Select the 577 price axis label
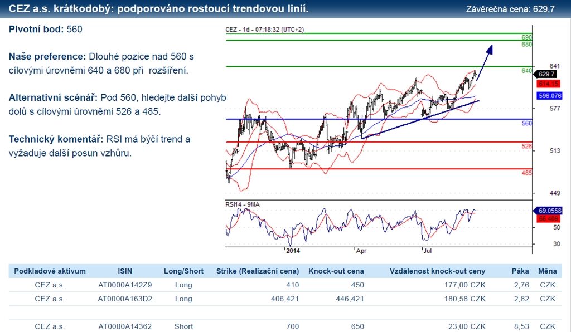Image resolution: width=571 pixels, height=332 pixels. pyautogui.click(x=555, y=109)
